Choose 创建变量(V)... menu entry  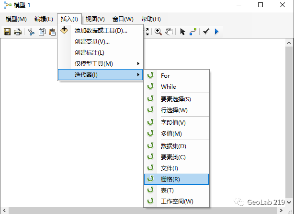click(101, 42)
